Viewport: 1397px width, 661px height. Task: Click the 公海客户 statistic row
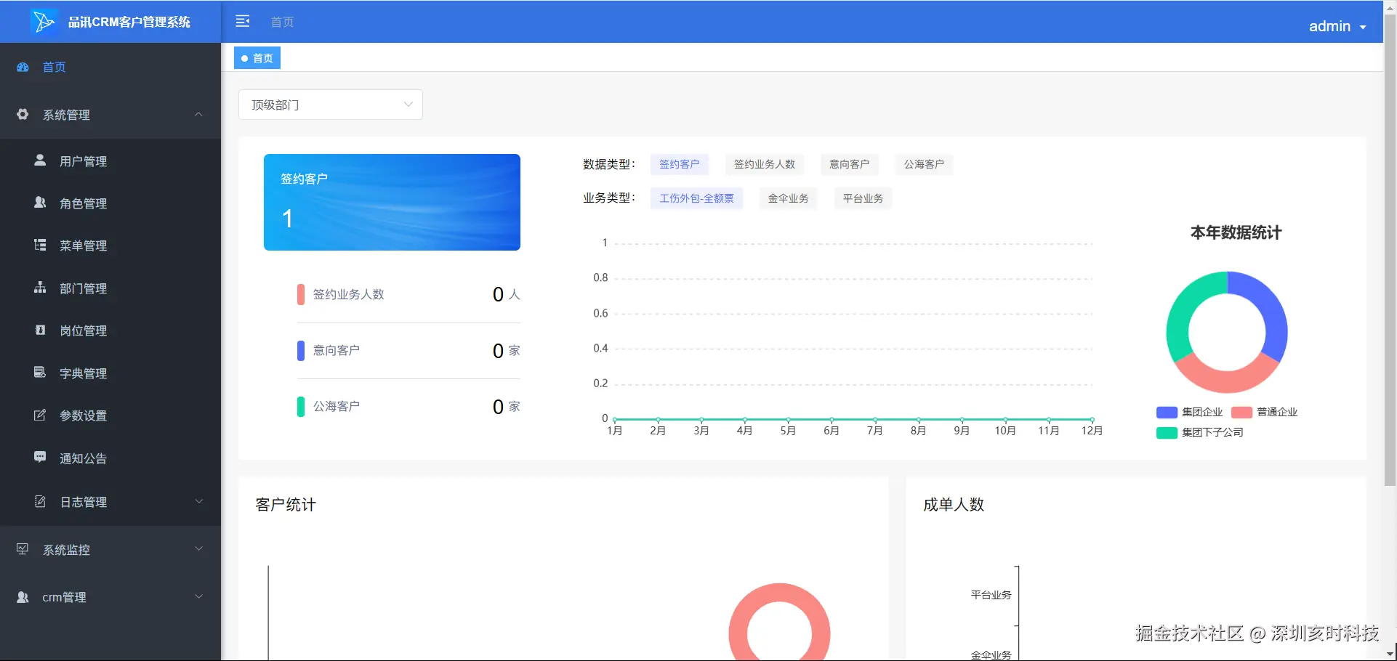[408, 406]
